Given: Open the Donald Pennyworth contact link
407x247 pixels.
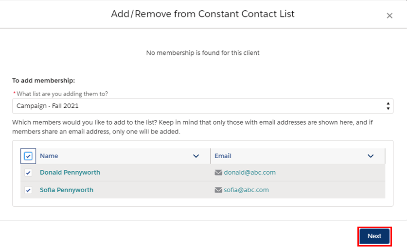Looking at the screenshot, I should pos(70,172).
